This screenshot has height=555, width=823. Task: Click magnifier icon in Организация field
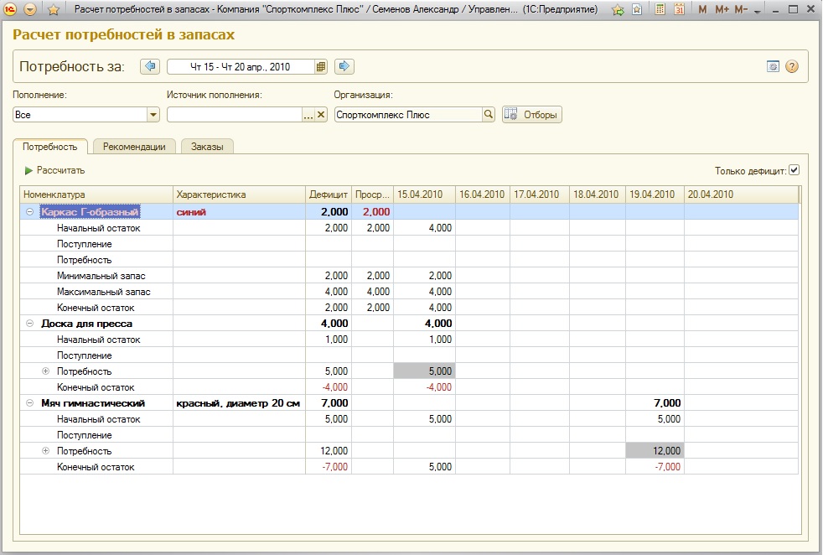[x=489, y=115]
